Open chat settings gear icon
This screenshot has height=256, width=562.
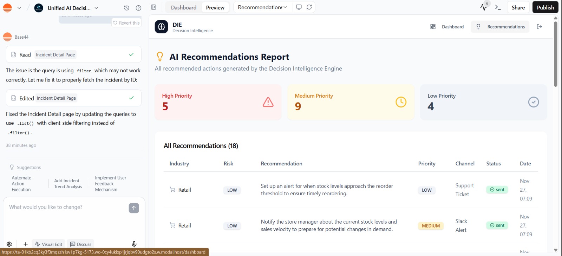tap(9, 244)
